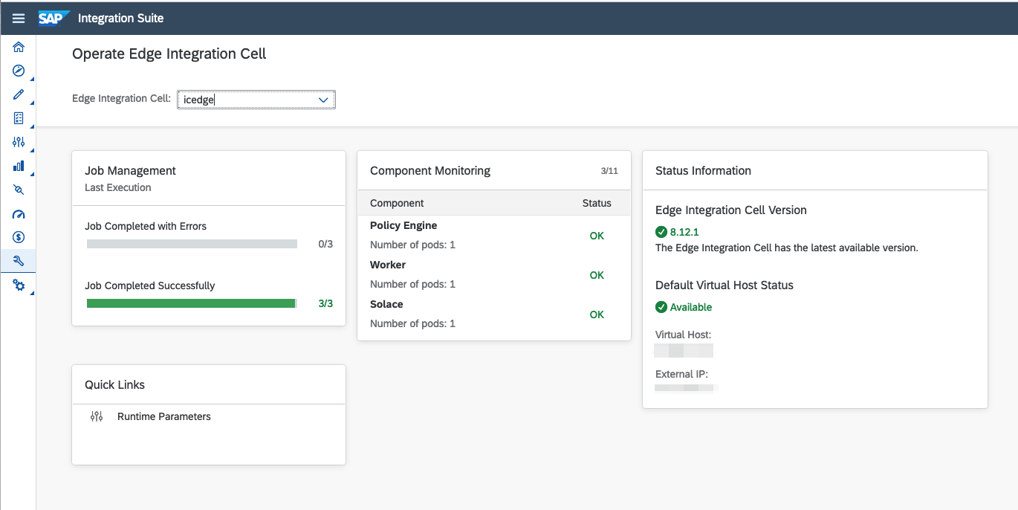This screenshot has width=1018, height=510.
Task: Select the Operate wrench icon in sidebar
Action: (19, 261)
